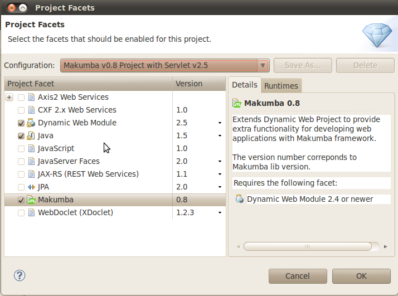Open the Java version dropdown arrow
The height and width of the screenshot is (296, 398).
220,136
